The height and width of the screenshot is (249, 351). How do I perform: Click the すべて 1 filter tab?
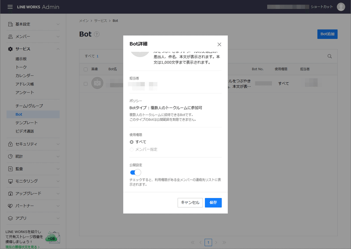[92, 56]
